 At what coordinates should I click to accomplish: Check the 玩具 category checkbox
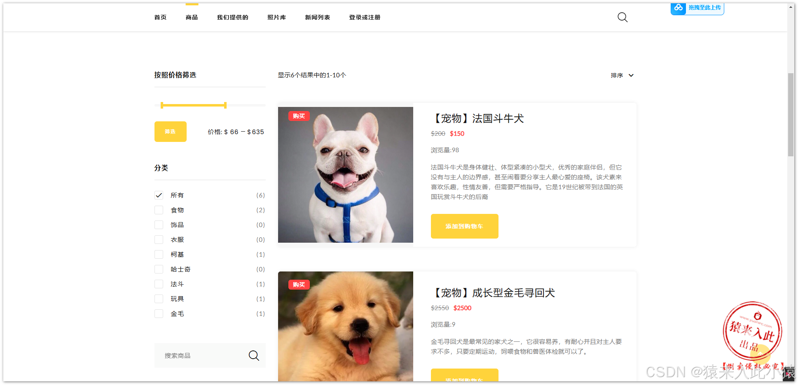click(x=159, y=299)
